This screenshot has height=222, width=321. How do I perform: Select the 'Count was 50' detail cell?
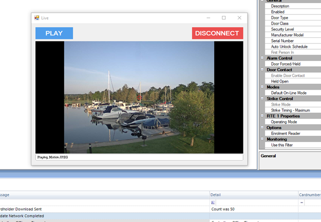pyautogui.click(x=254, y=209)
